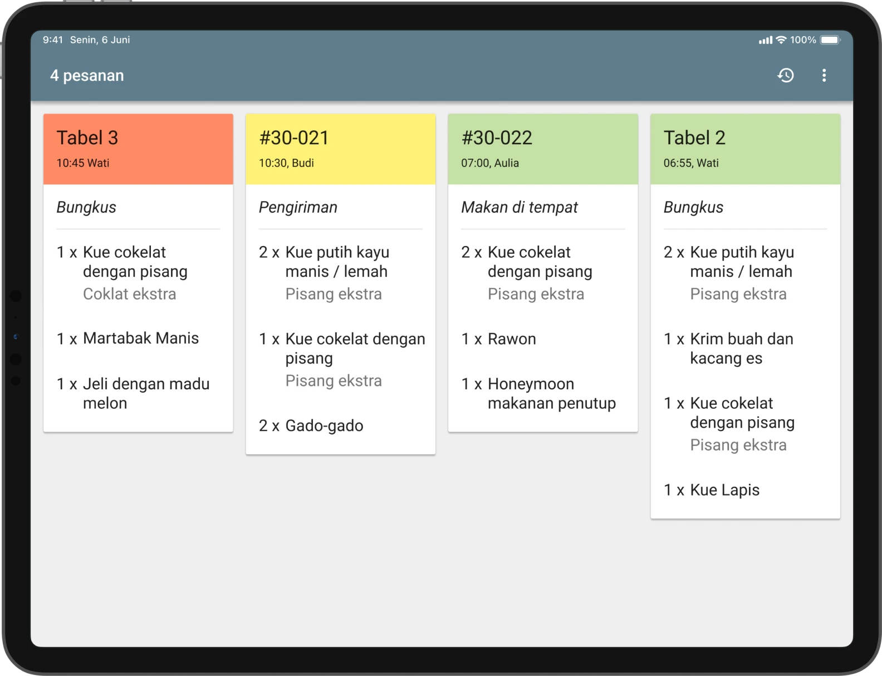Tap the 07:00, Aulia timestamp
This screenshot has width=882, height=676.
click(490, 163)
